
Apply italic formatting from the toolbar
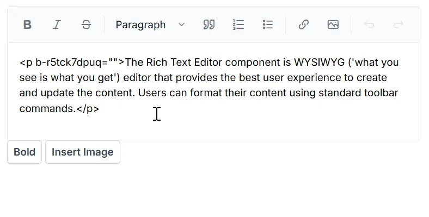pos(57,24)
